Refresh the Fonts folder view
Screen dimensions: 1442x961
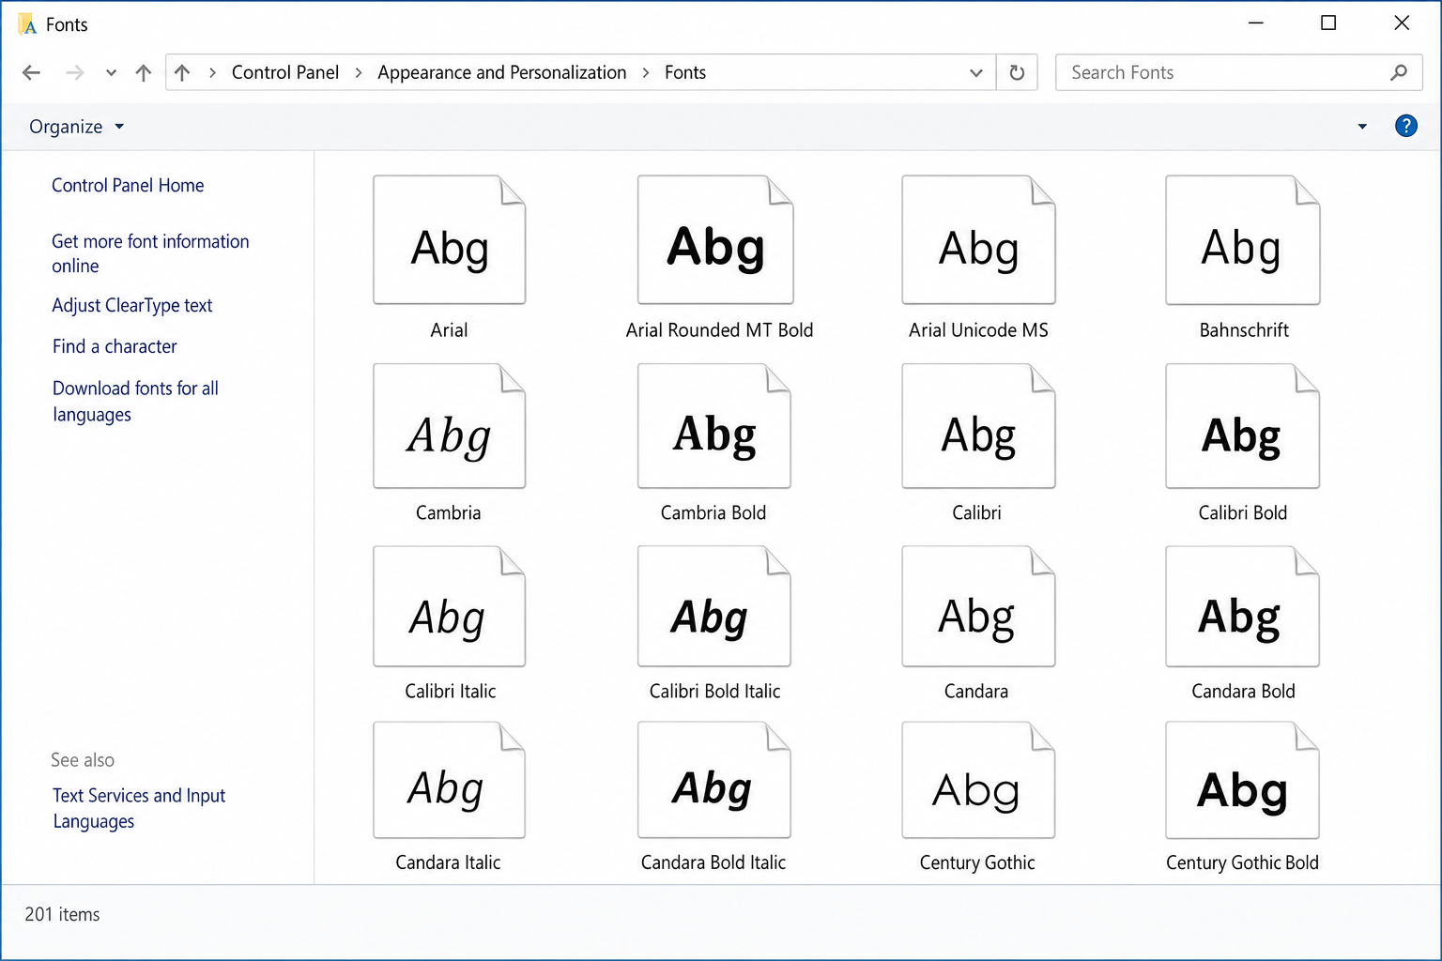(x=1017, y=72)
